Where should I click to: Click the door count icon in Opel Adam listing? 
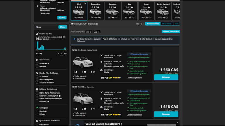(94, 72)
